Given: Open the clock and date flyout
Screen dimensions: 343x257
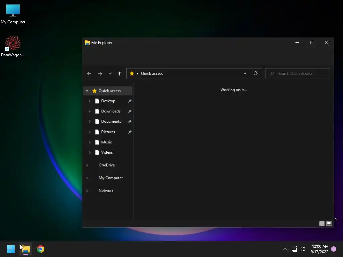Looking at the screenshot, I should click(x=320, y=249).
